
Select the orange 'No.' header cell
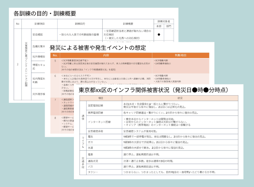(55, 55)
